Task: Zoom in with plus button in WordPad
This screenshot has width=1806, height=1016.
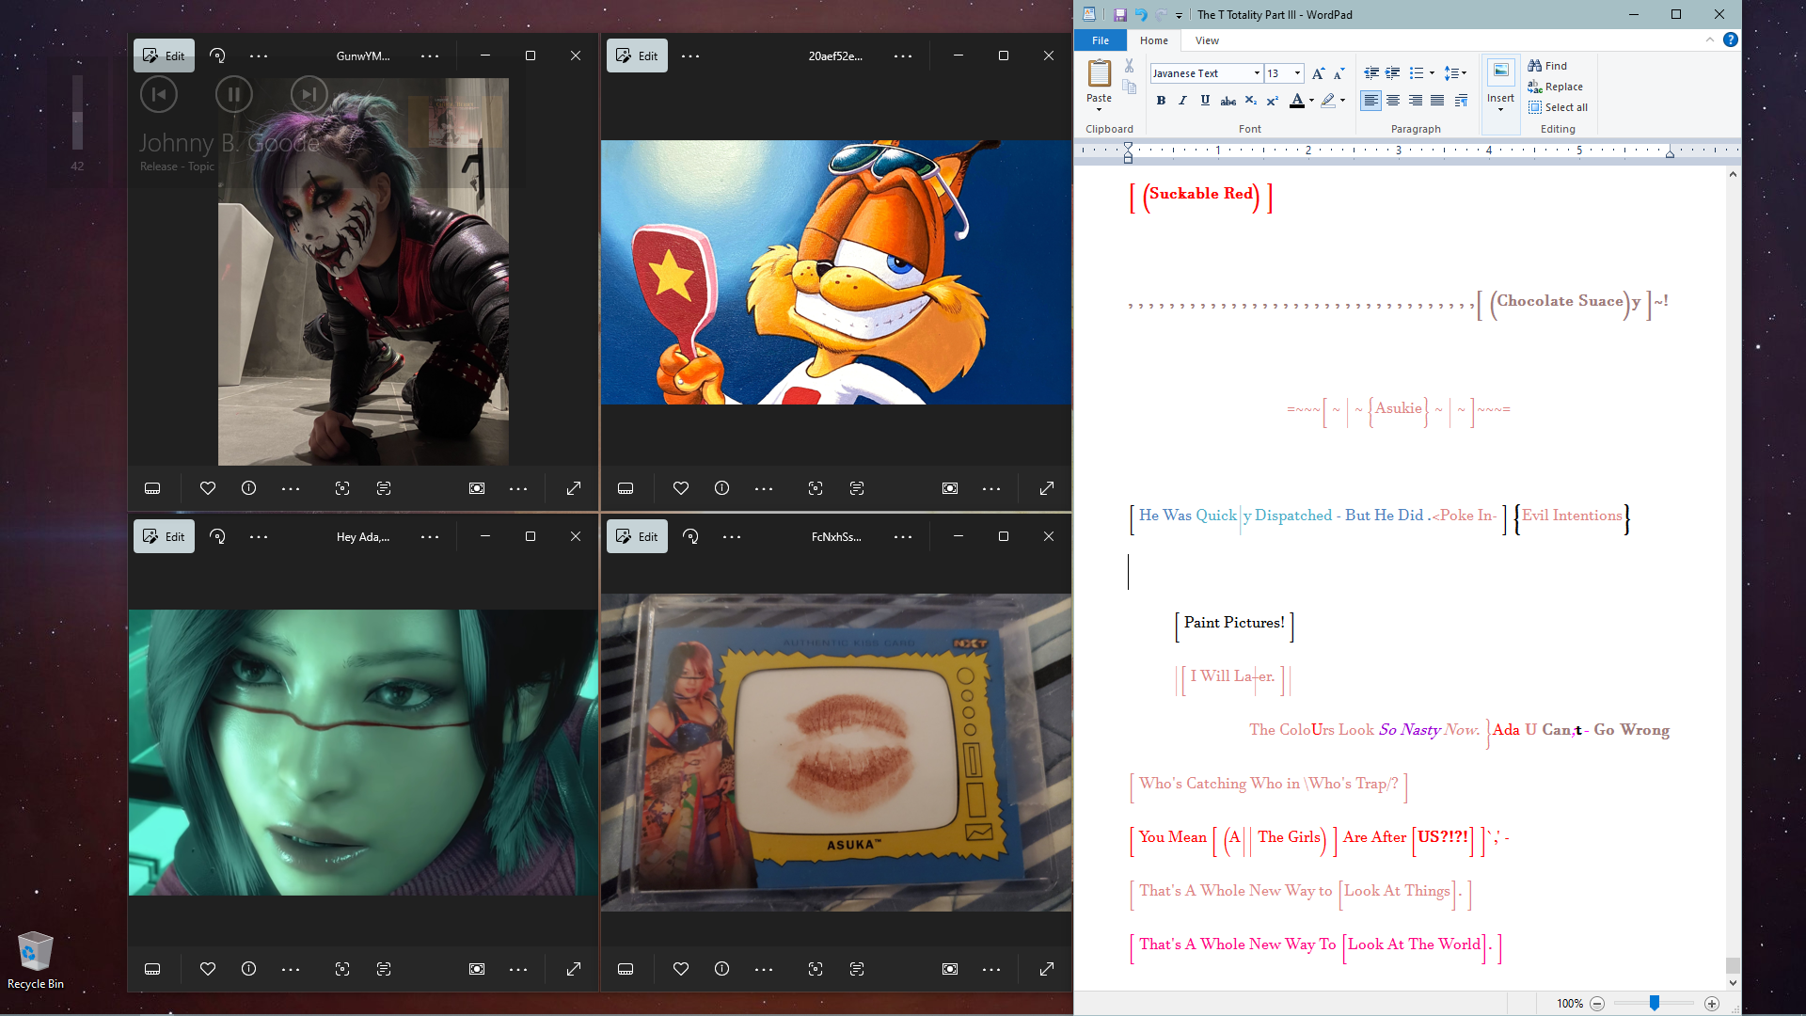Action: [x=1712, y=1004]
